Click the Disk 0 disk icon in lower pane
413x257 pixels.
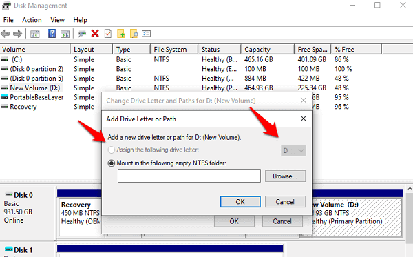pos(9,194)
